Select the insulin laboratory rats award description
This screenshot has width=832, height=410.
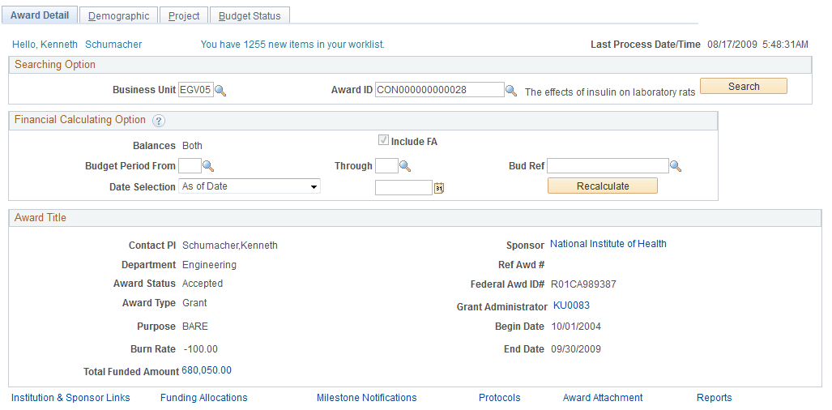point(610,92)
